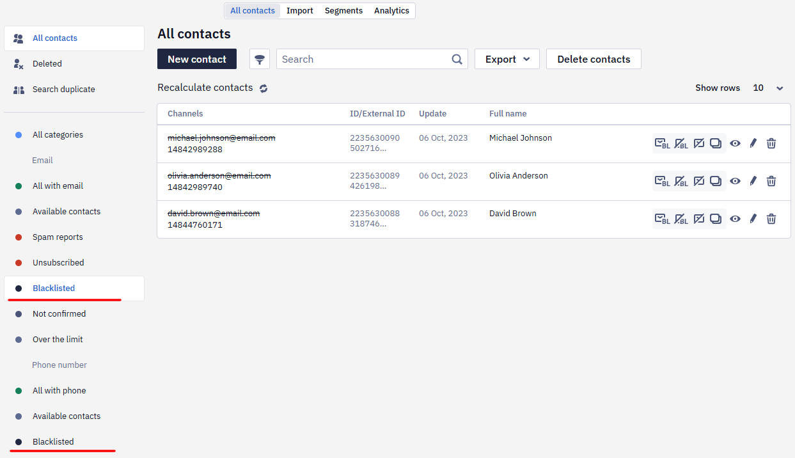The image size is (795, 458).
Task: Click the filter funnel icon beside Search
Action: [260, 59]
